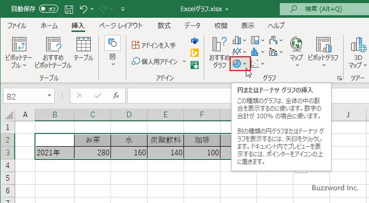This screenshot has height=203, width=369.
Task: Click cell containing 2021年
Action: coord(55,153)
